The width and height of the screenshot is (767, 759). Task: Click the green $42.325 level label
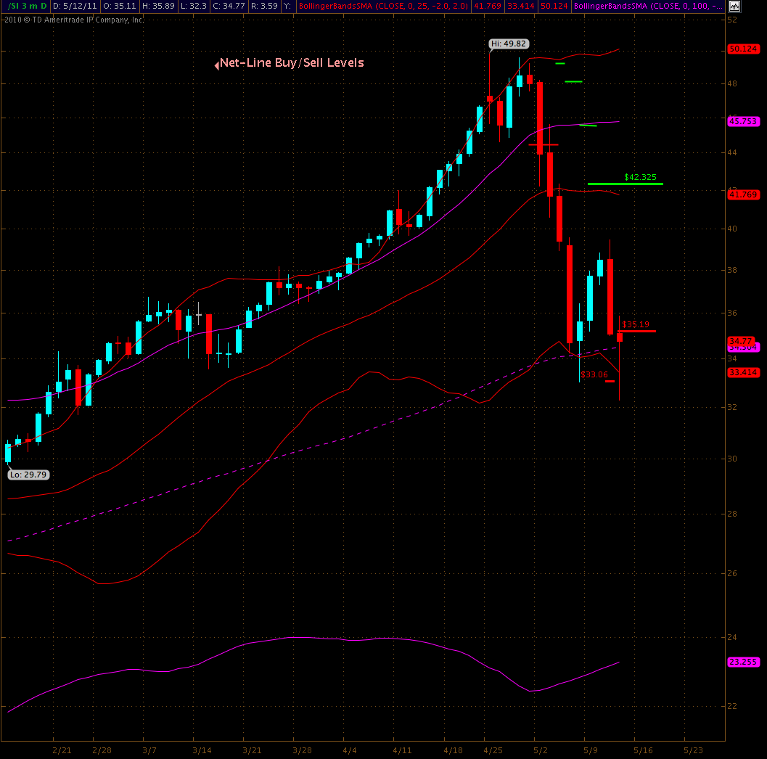[x=640, y=176]
